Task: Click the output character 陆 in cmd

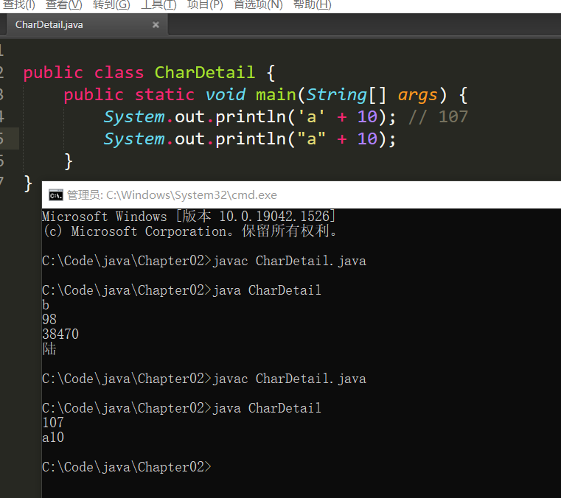Action: pos(49,349)
